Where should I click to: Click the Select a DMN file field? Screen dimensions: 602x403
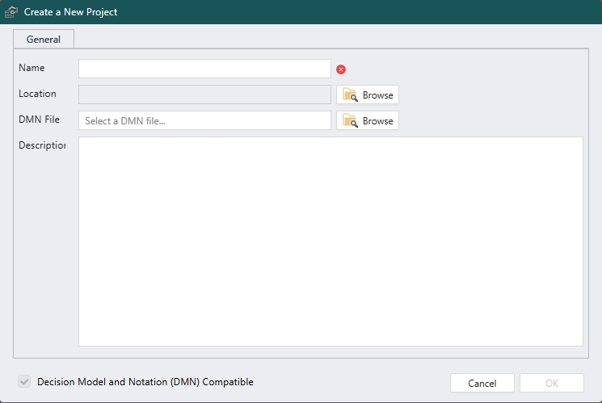click(204, 120)
